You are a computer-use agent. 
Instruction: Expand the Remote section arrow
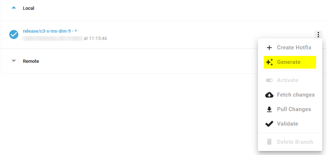click(x=14, y=61)
